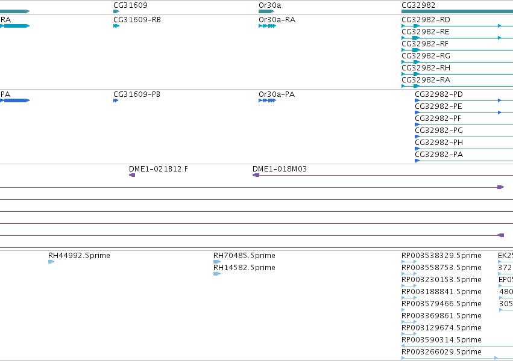Select the Or30a gene label
The image size is (513, 361).
click(x=269, y=5)
